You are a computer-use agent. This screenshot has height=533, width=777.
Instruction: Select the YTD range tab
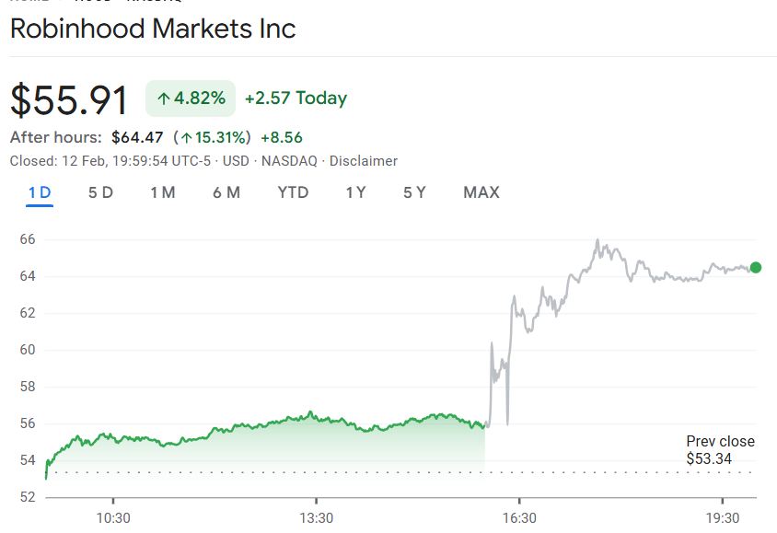293,192
